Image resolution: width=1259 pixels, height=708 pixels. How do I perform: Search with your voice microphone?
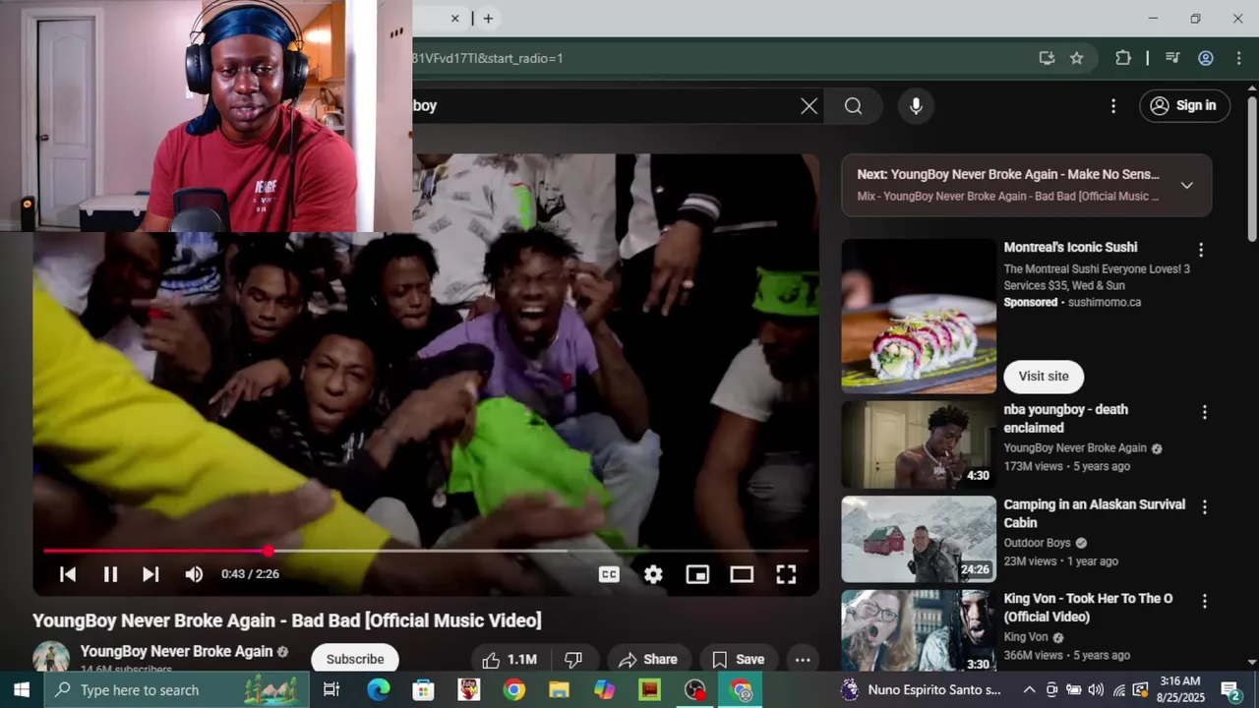pos(916,106)
